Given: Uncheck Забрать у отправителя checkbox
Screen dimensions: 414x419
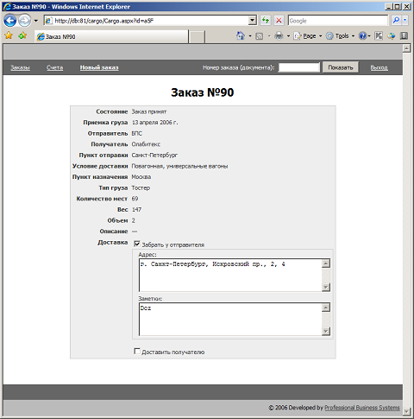Looking at the screenshot, I should 137,244.
